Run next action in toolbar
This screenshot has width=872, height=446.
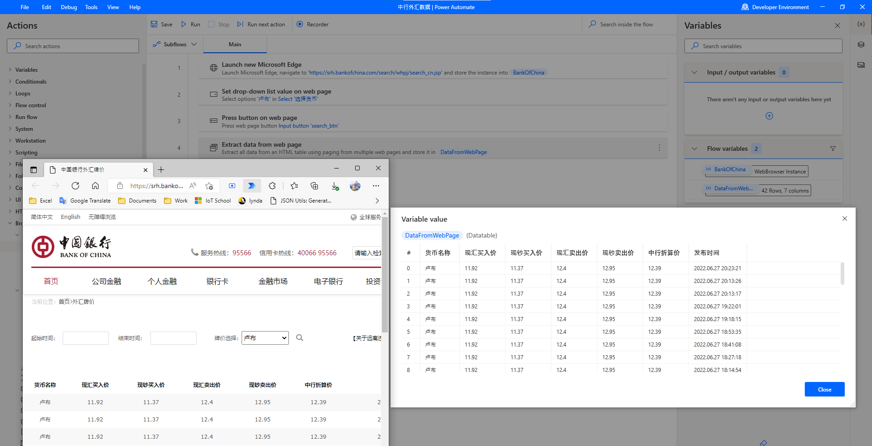pyautogui.click(x=261, y=24)
